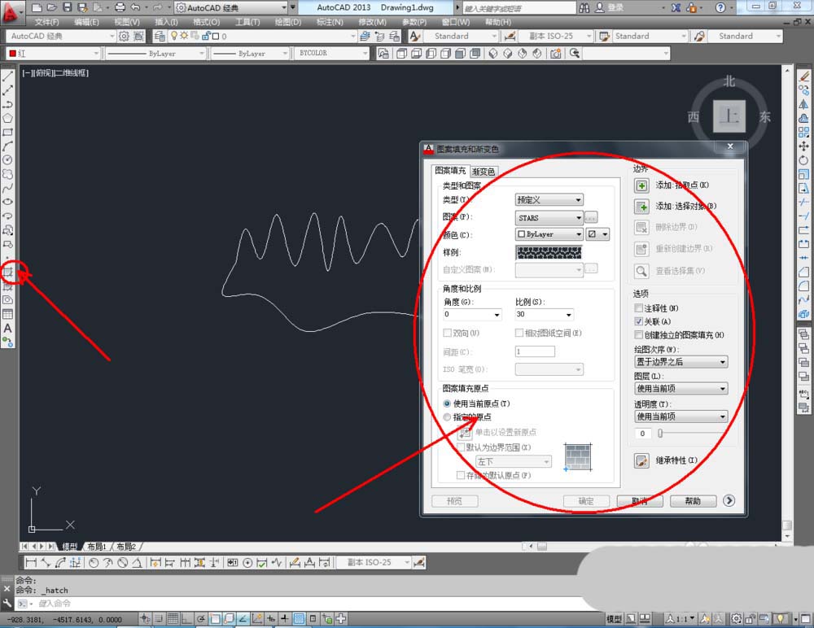This screenshot has width=814, height=628.
Task: Click the Text Style icon
Action: point(414,36)
